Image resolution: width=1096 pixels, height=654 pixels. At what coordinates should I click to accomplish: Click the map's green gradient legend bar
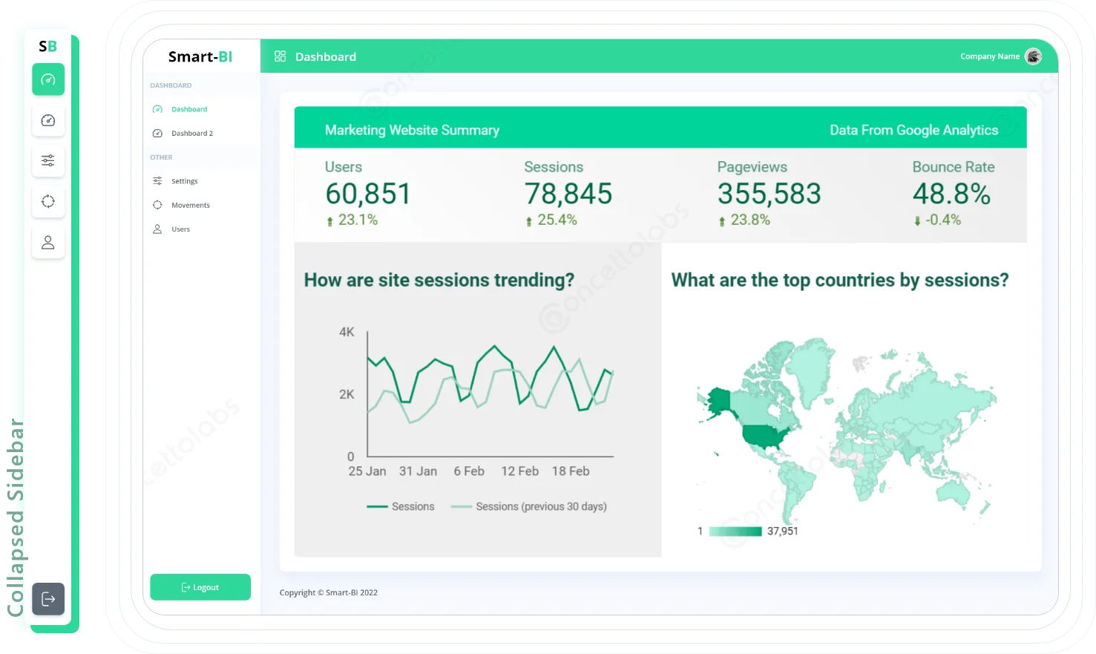click(x=735, y=532)
